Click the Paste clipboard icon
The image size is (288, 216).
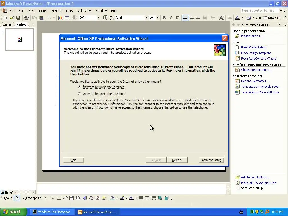(41, 18)
